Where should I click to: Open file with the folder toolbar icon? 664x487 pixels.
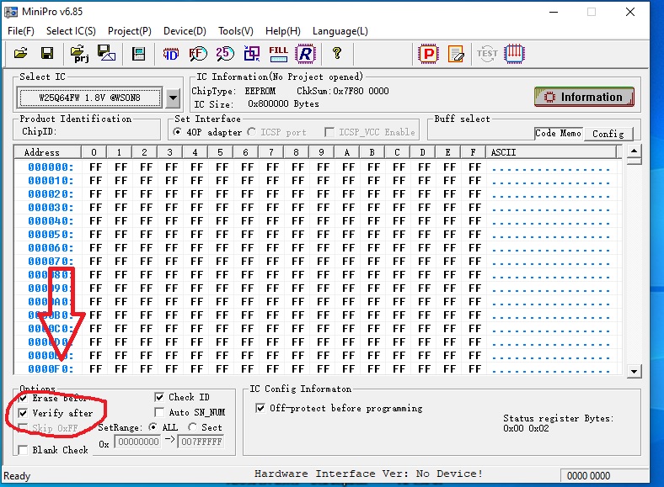click(20, 54)
